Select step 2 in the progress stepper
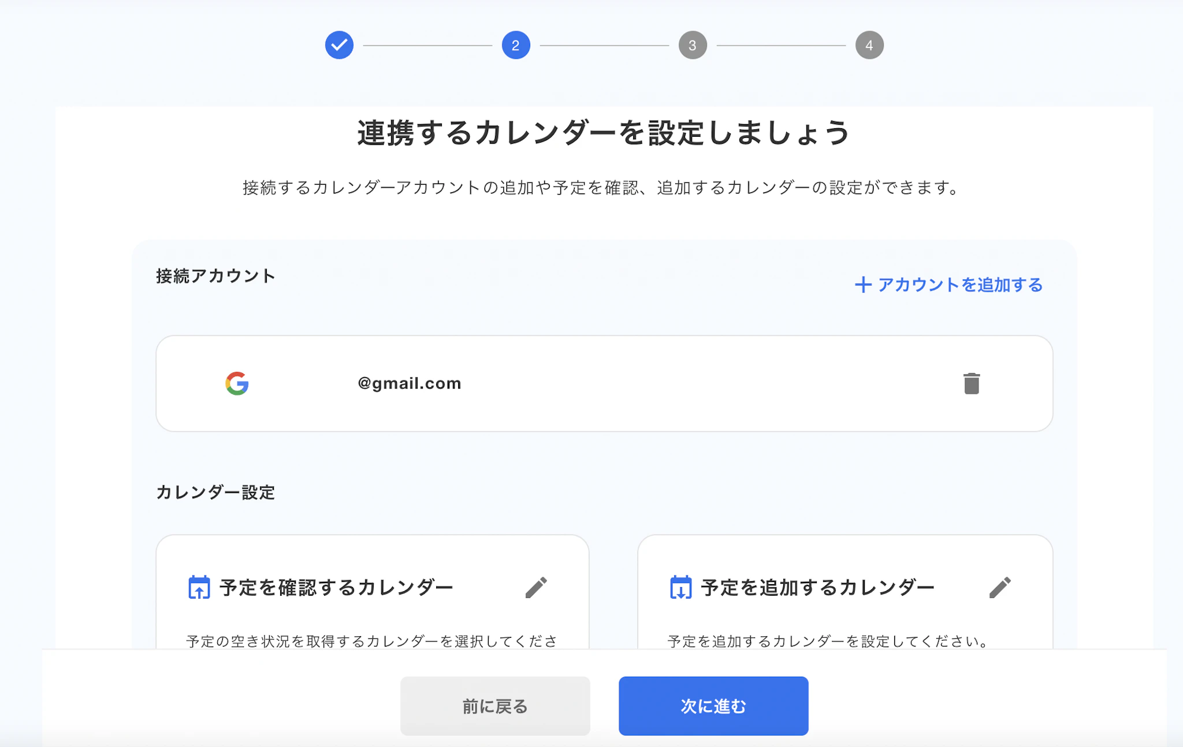The image size is (1183, 747). 516,45
